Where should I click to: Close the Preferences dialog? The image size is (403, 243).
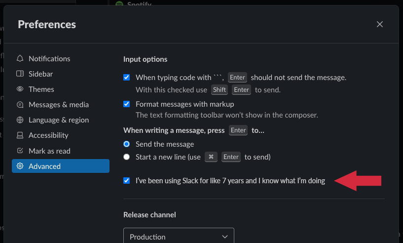[380, 24]
